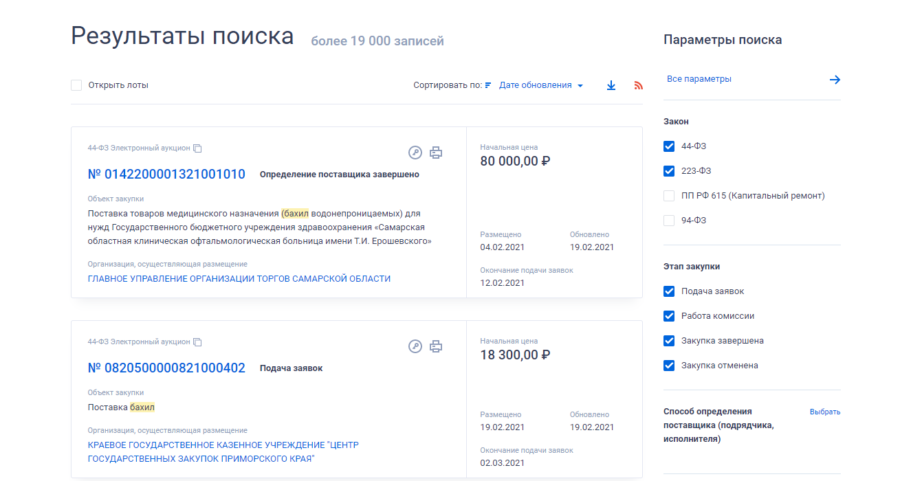Open the RSS feed icon
Screen dimensions: 911x481
click(638, 86)
